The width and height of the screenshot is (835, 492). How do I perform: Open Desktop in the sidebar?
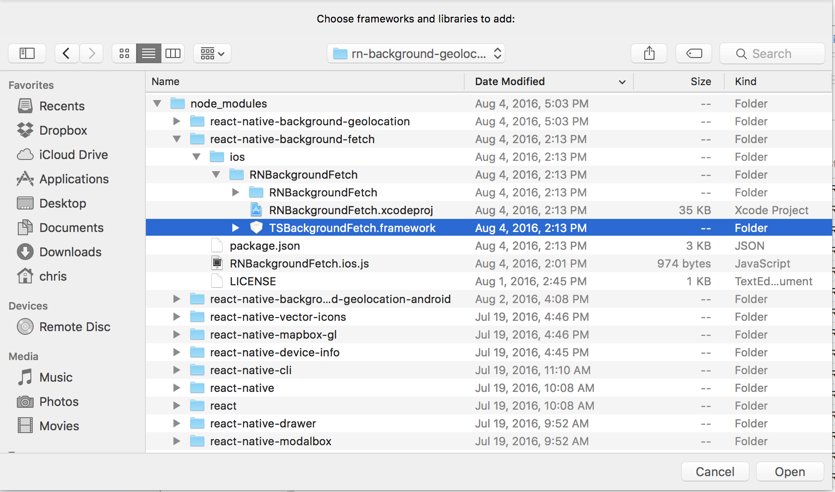click(x=63, y=203)
